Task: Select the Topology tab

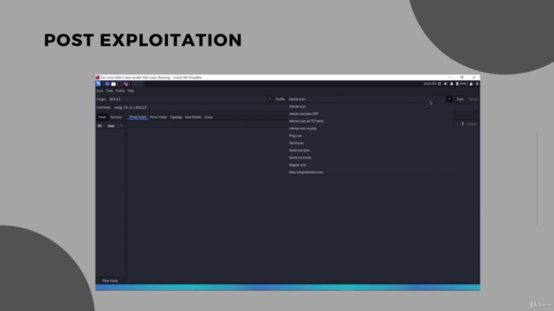Action: click(176, 117)
